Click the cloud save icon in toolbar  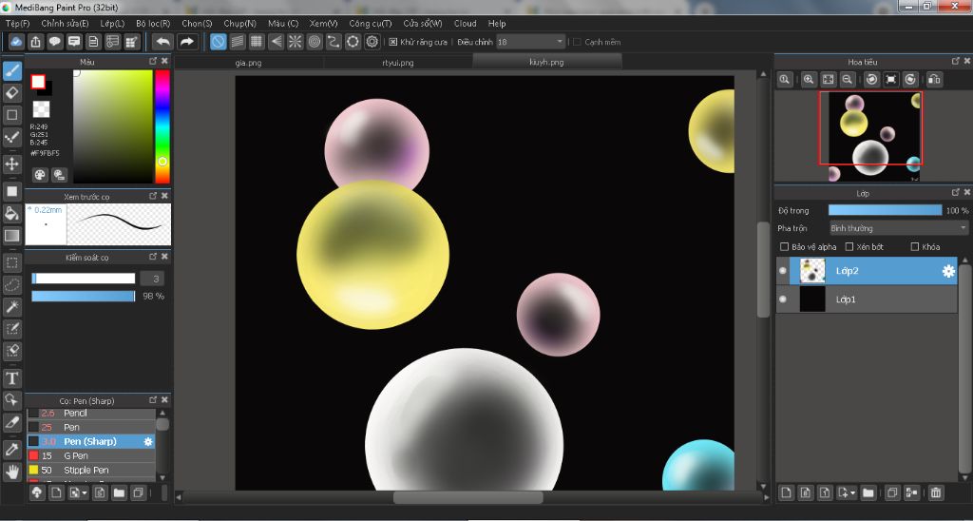(x=17, y=42)
